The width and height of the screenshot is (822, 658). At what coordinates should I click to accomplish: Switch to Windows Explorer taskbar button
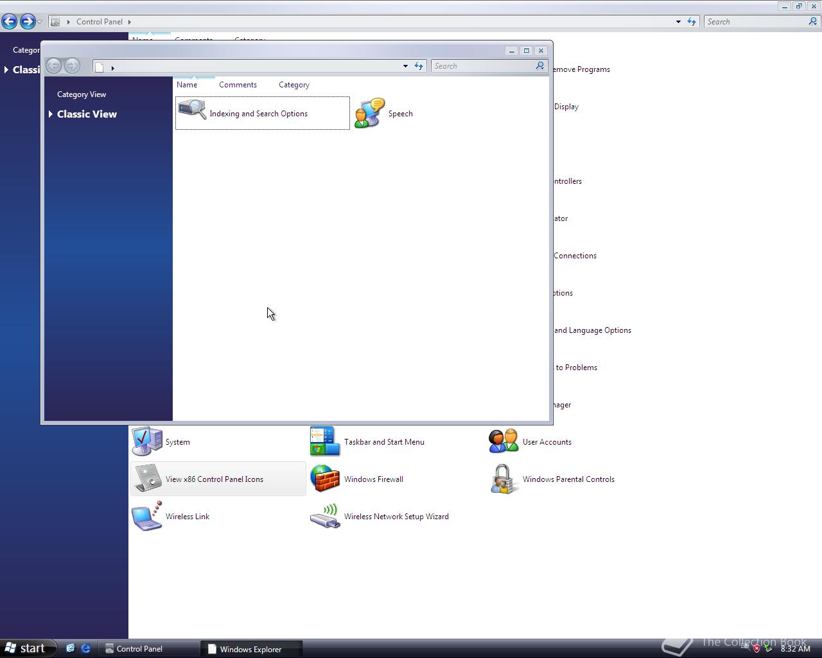coord(252,648)
